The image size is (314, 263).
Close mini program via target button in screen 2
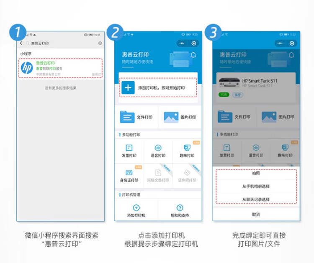pyautogui.click(x=194, y=43)
